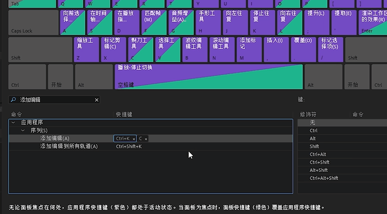
Task: Click the Ctrl+Shift+K shortcut cell
Action: point(129,146)
